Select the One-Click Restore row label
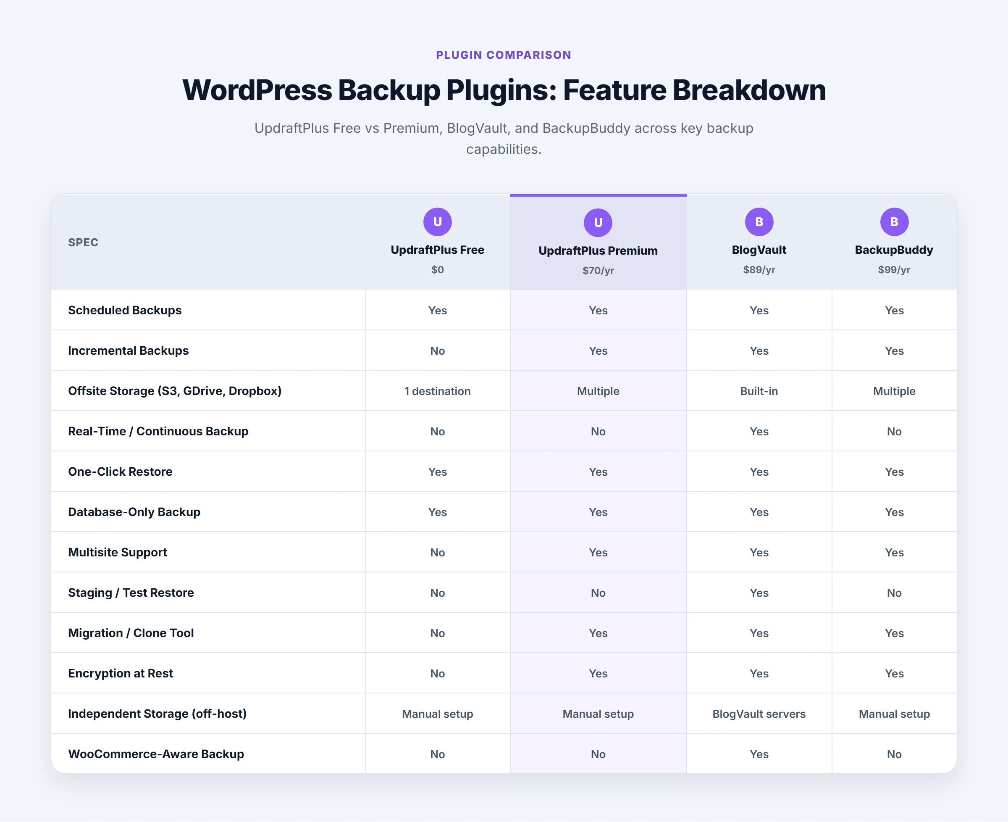The image size is (1008, 822). pyautogui.click(x=120, y=472)
